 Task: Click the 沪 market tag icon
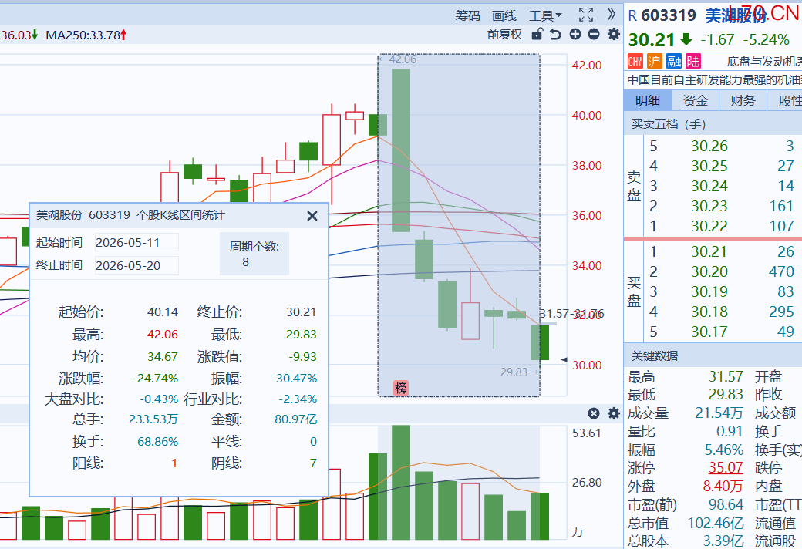[x=654, y=62]
